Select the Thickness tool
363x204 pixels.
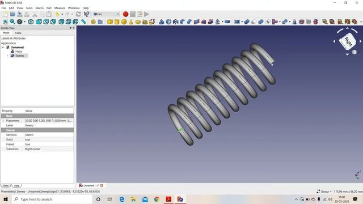pos(227,22)
